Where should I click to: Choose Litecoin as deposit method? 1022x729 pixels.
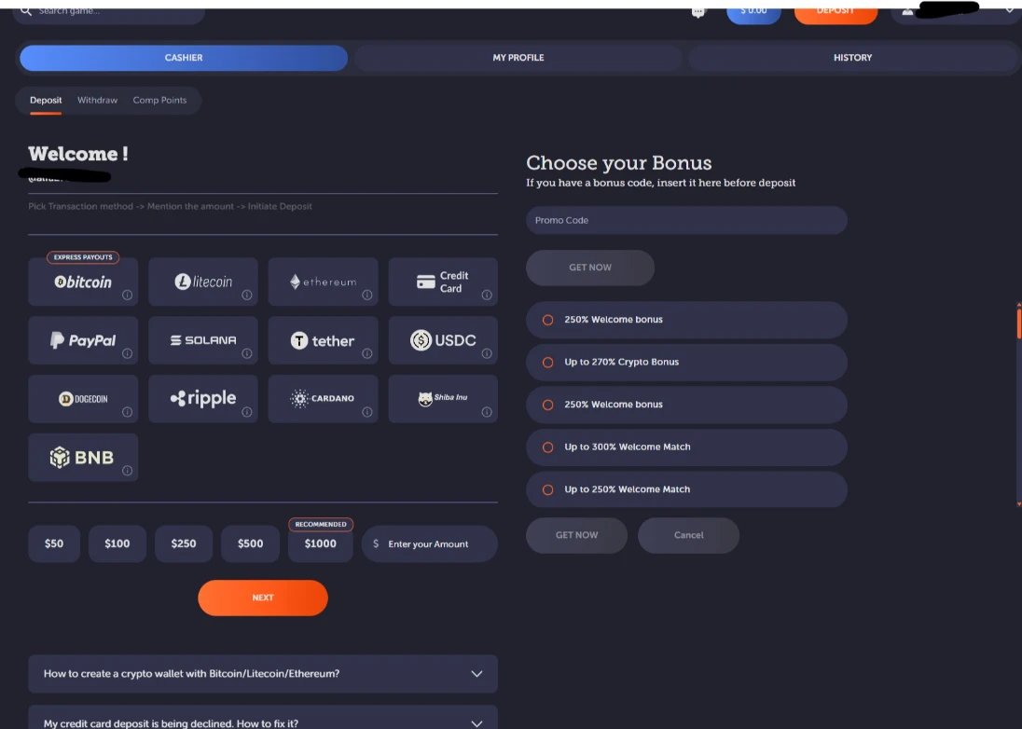tap(203, 282)
